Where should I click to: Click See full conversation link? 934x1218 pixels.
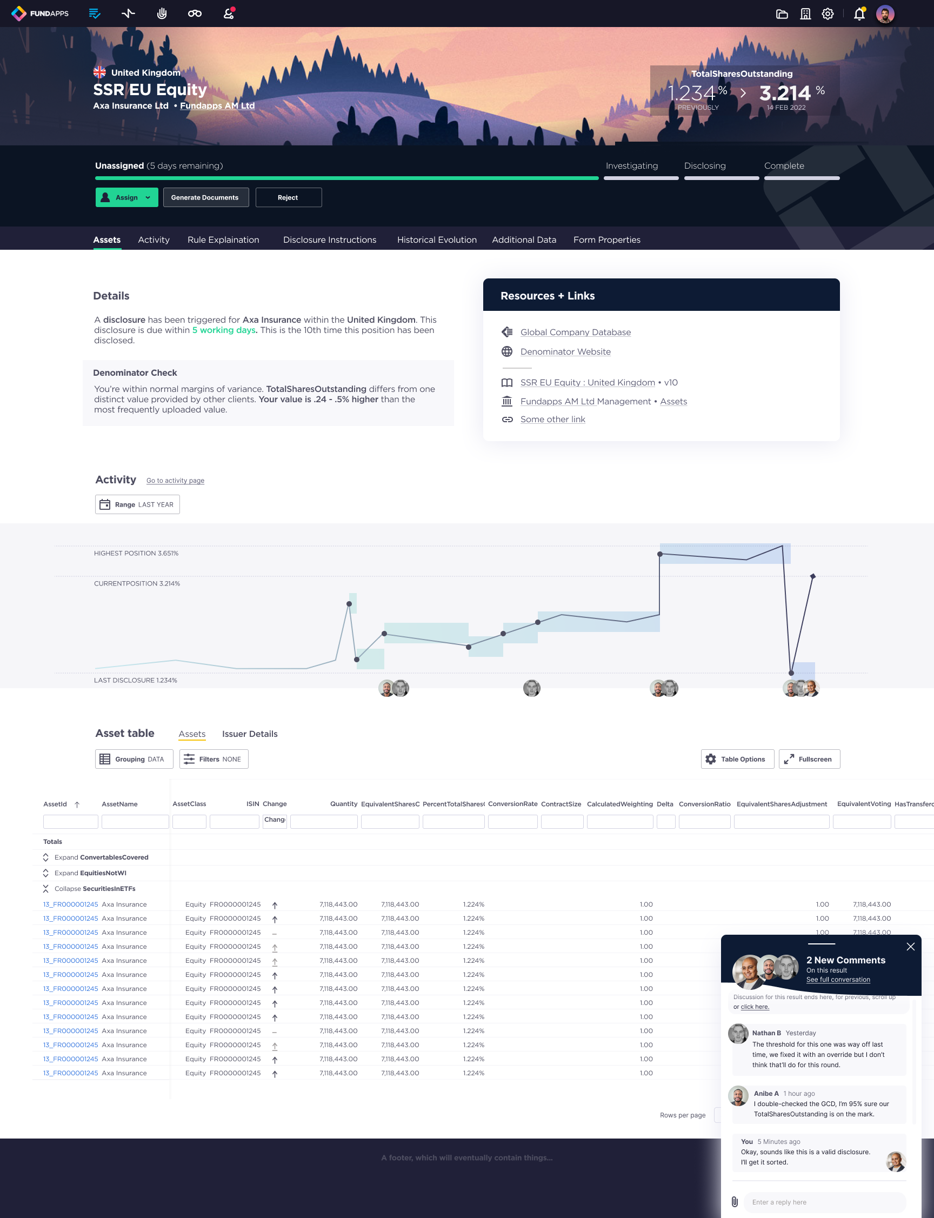point(838,980)
